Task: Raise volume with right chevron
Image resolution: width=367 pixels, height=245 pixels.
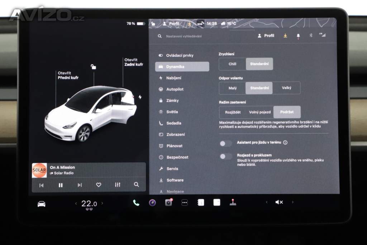Action: [292, 202]
